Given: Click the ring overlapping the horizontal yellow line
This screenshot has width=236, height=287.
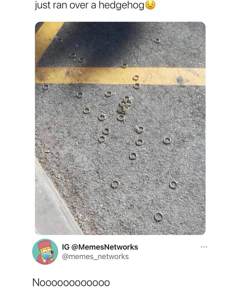Looking at the screenshot, I should point(135,78).
